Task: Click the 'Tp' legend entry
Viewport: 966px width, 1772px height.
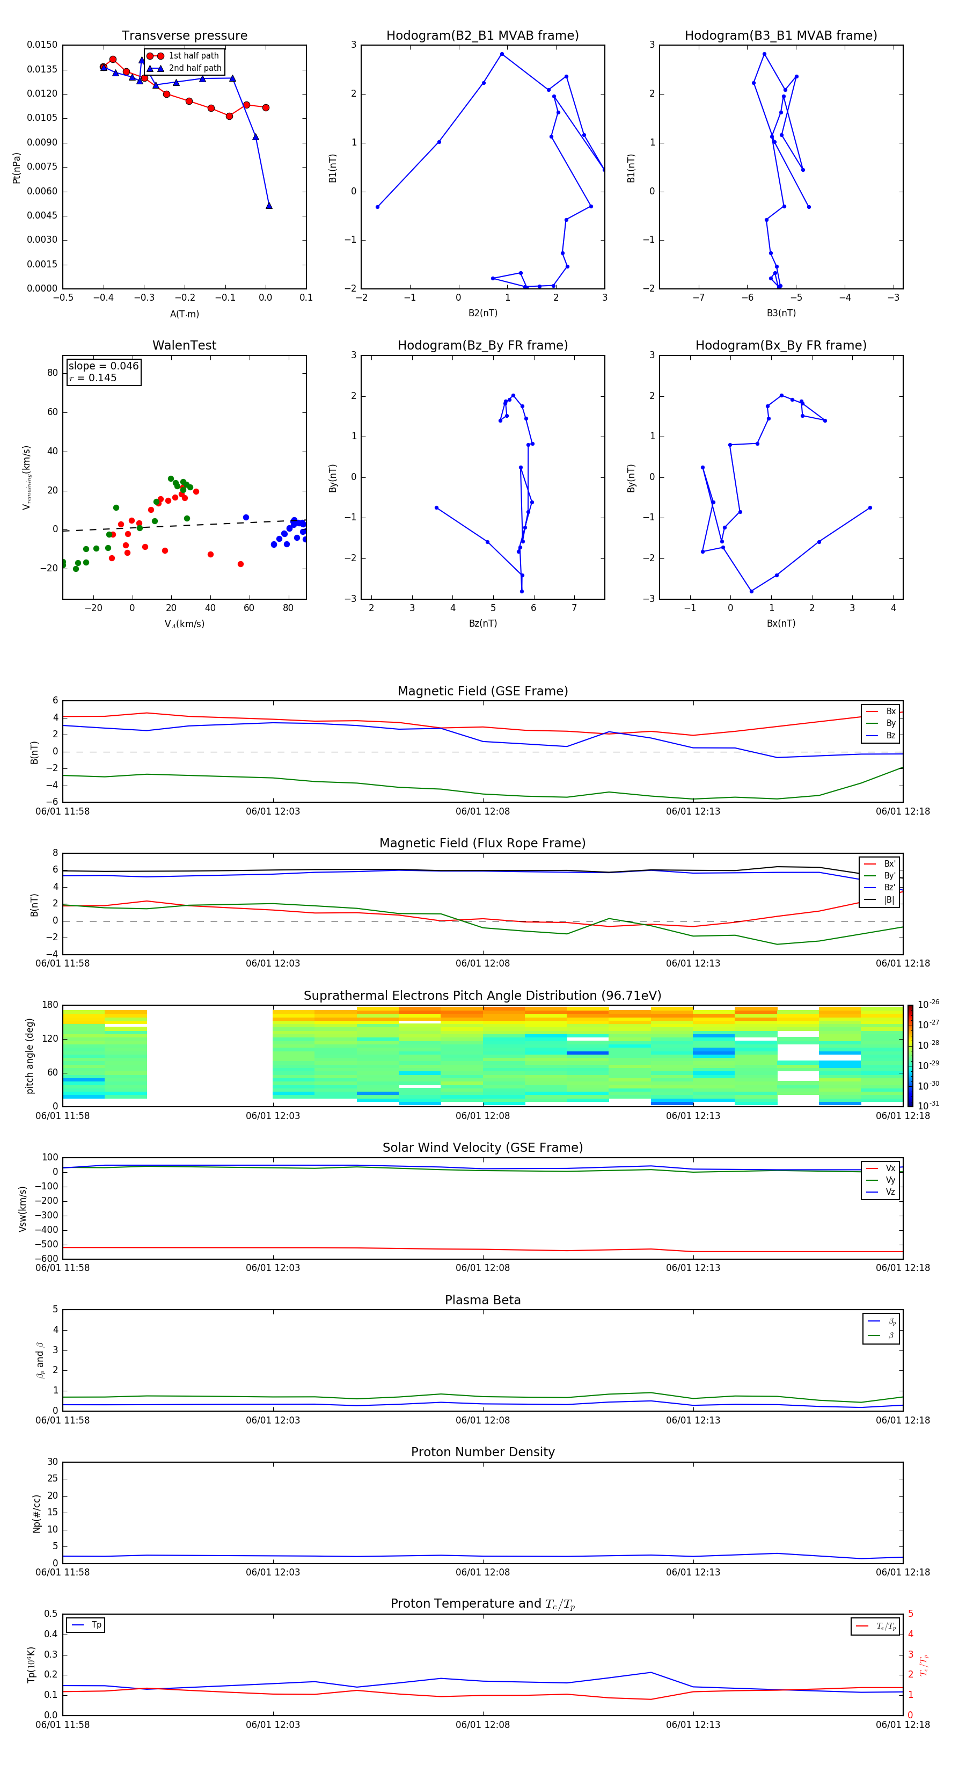Action: click(96, 1625)
